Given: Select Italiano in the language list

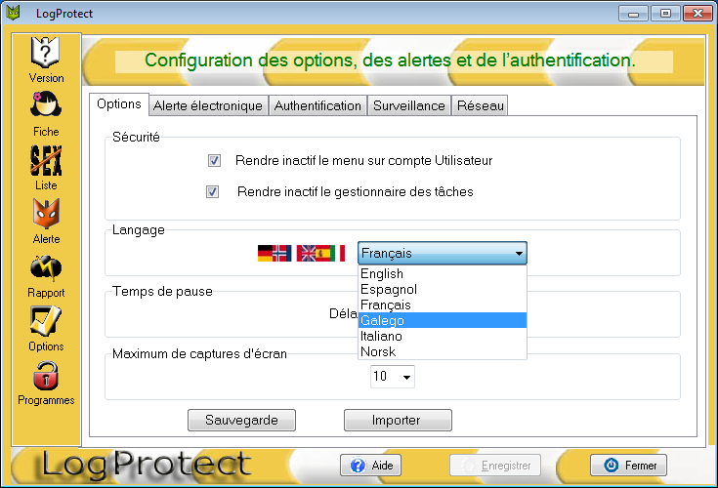Looking at the screenshot, I should [x=443, y=336].
